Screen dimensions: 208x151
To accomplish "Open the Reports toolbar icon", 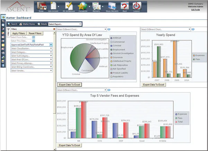I will [97, 6].
